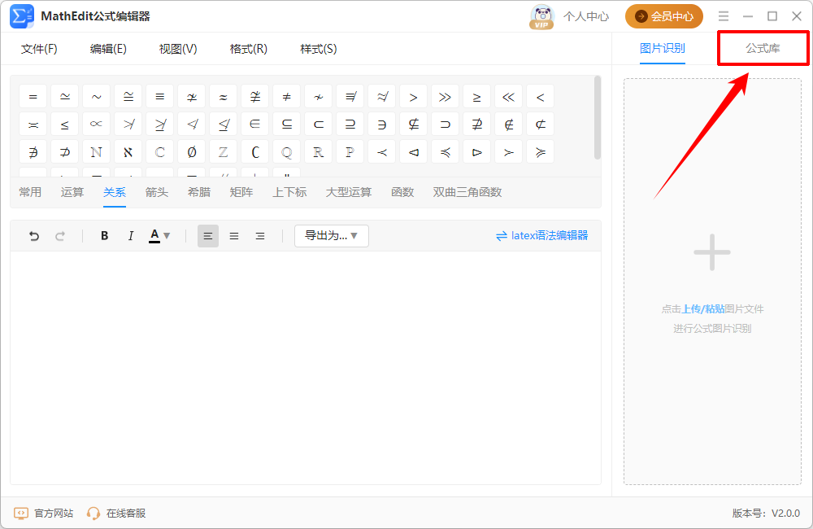Open the 文件(F) menu
The image size is (813, 529).
pos(39,49)
